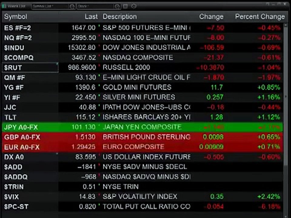Click the Symbol List search arrow icon
This screenshot has width=291, height=218.
pos(72,6)
